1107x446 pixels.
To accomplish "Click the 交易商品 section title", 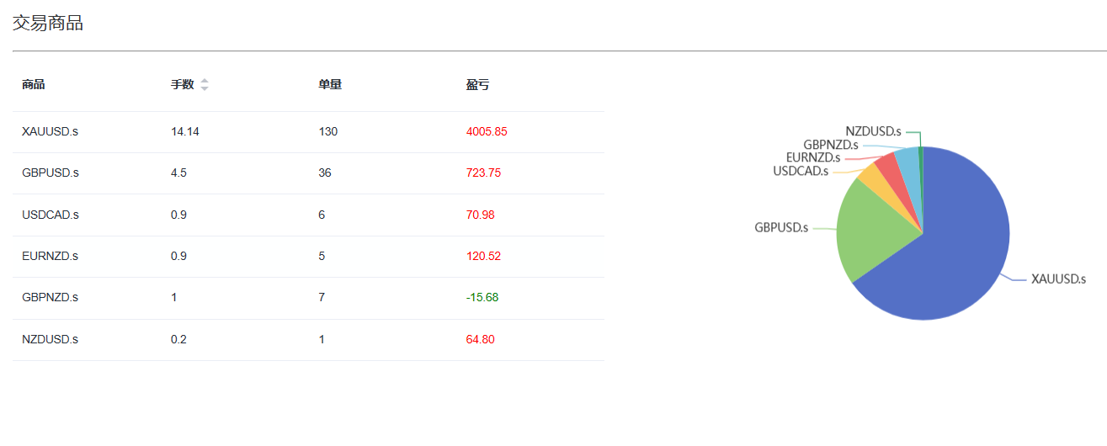I will (x=48, y=24).
